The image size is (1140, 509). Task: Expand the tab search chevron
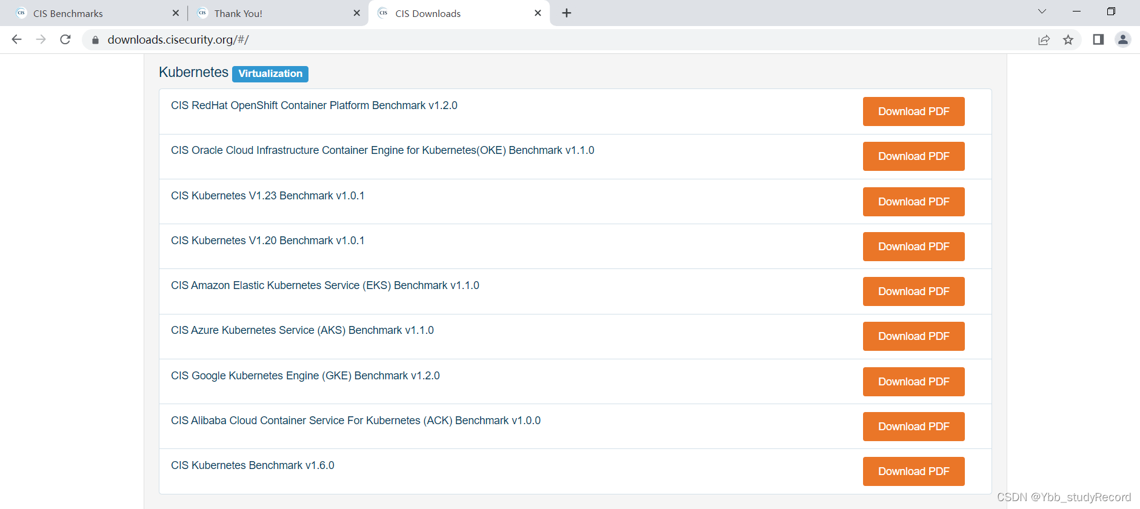[1042, 12]
